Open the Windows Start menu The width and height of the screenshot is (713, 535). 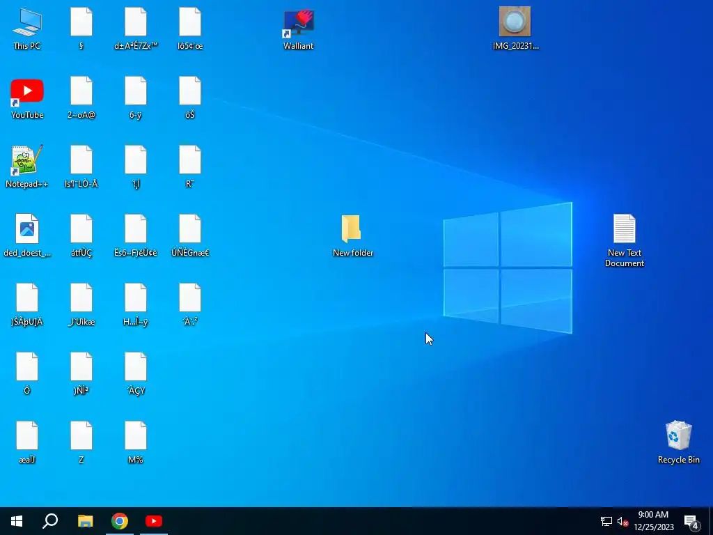[17, 521]
